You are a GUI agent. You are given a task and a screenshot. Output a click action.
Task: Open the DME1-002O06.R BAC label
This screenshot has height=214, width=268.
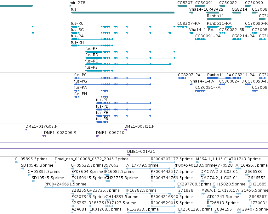[60, 133]
